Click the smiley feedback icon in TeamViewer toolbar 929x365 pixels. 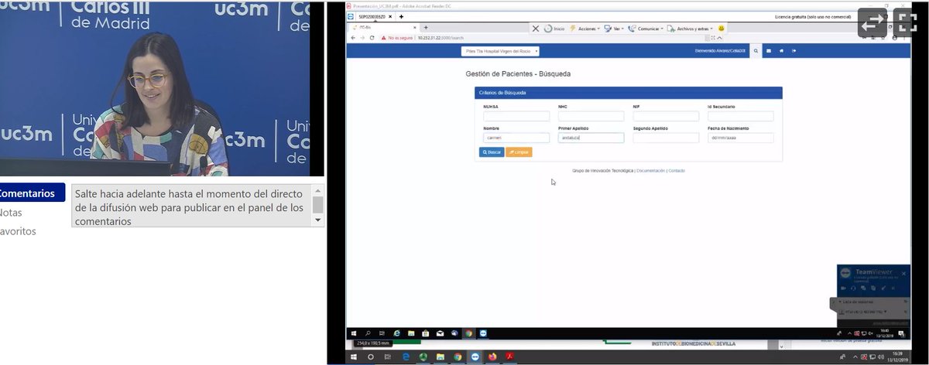click(721, 29)
